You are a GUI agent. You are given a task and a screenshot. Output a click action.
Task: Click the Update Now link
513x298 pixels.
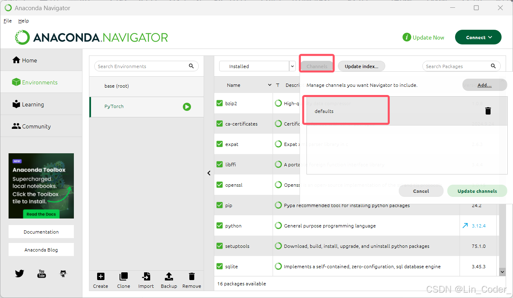[424, 38]
